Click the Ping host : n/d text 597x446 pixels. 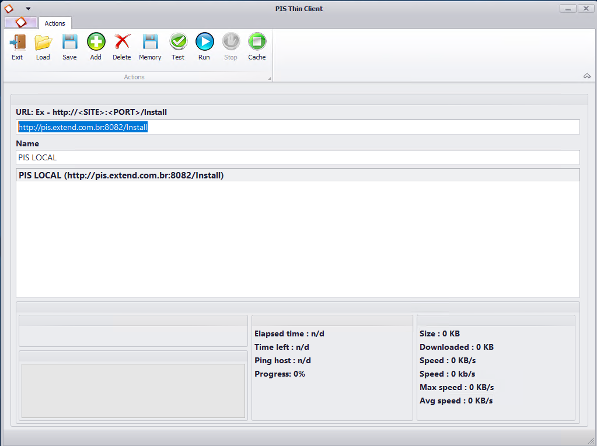coord(282,360)
